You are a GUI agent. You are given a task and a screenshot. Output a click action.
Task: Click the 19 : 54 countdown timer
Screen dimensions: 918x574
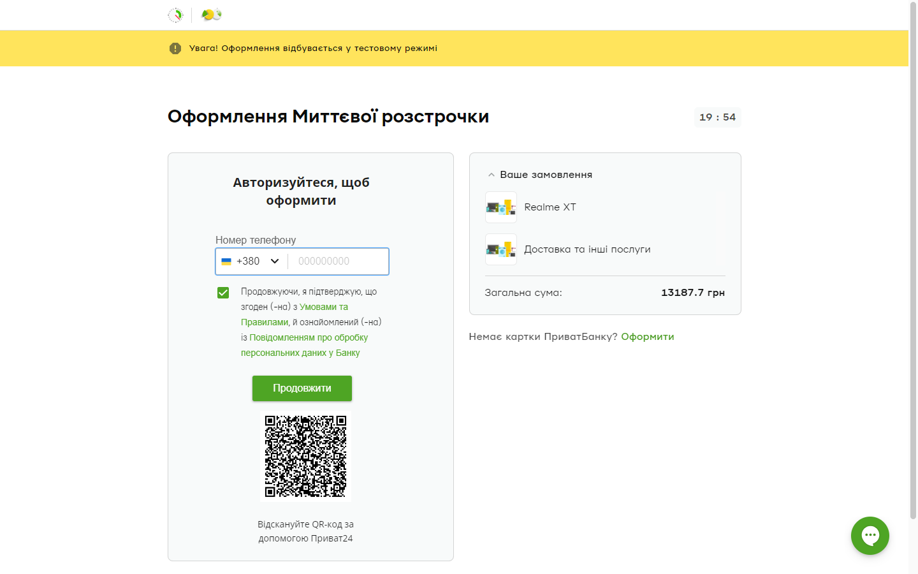click(x=718, y=117)
